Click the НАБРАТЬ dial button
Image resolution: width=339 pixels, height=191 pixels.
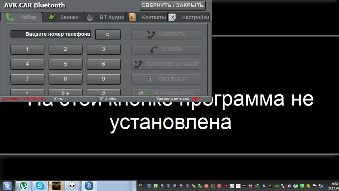coord(166,34)
